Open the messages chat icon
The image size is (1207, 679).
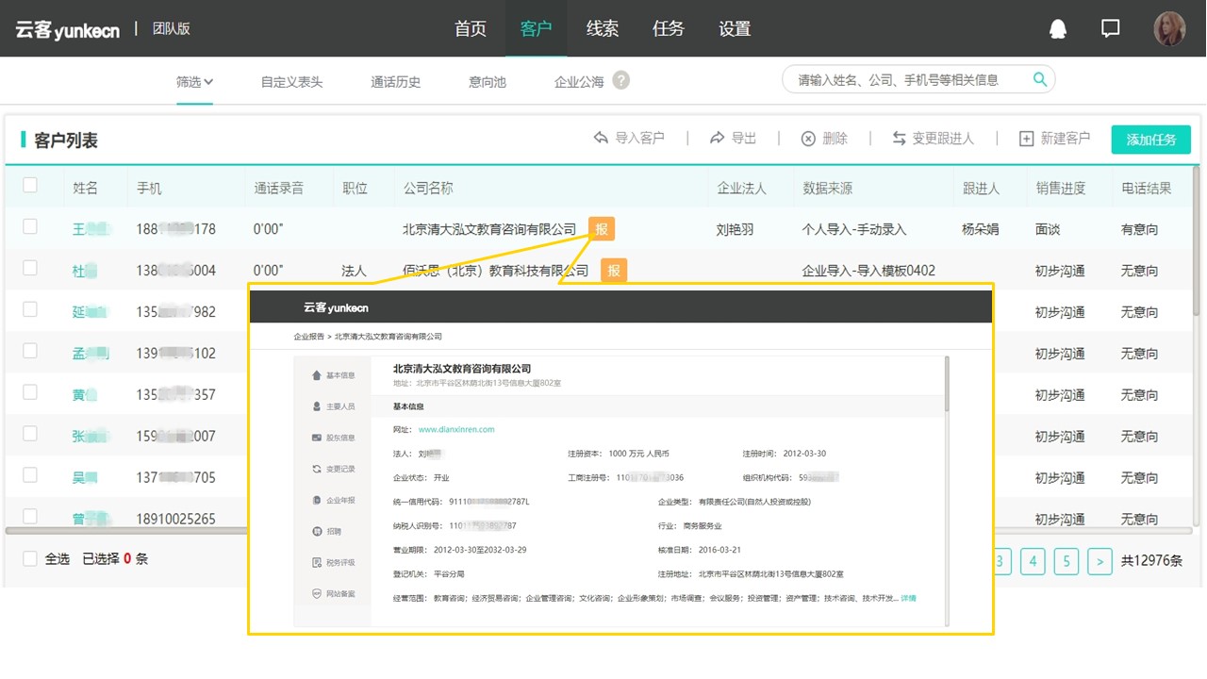click(1111, 28)
